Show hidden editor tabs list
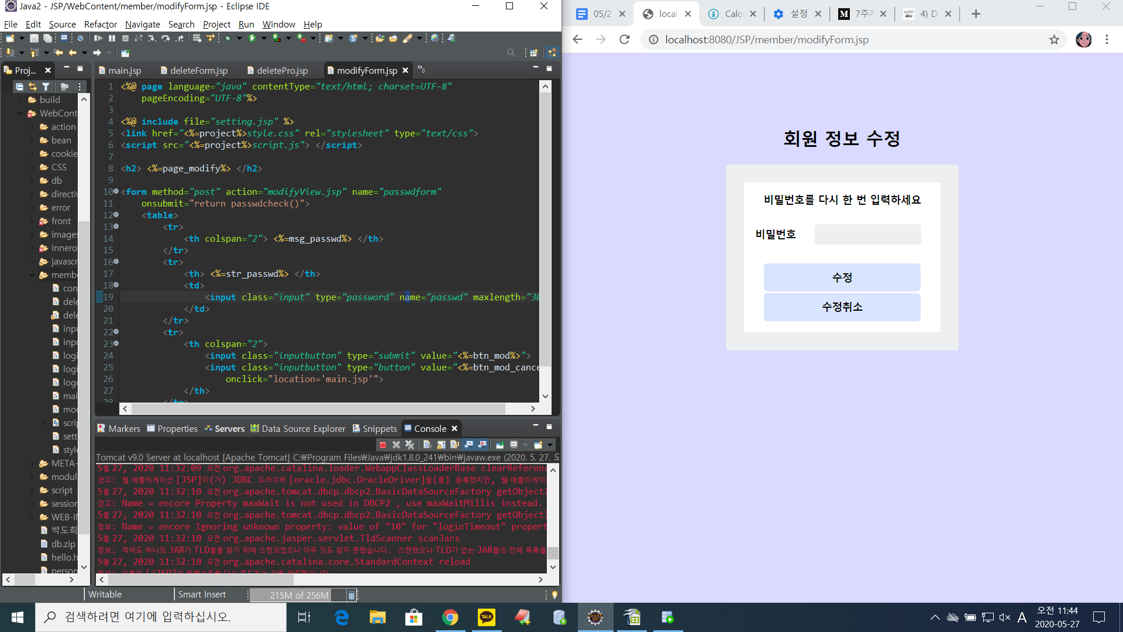Image resolution: width=1123 pixels, height=632 pixels. coord(421,70)
